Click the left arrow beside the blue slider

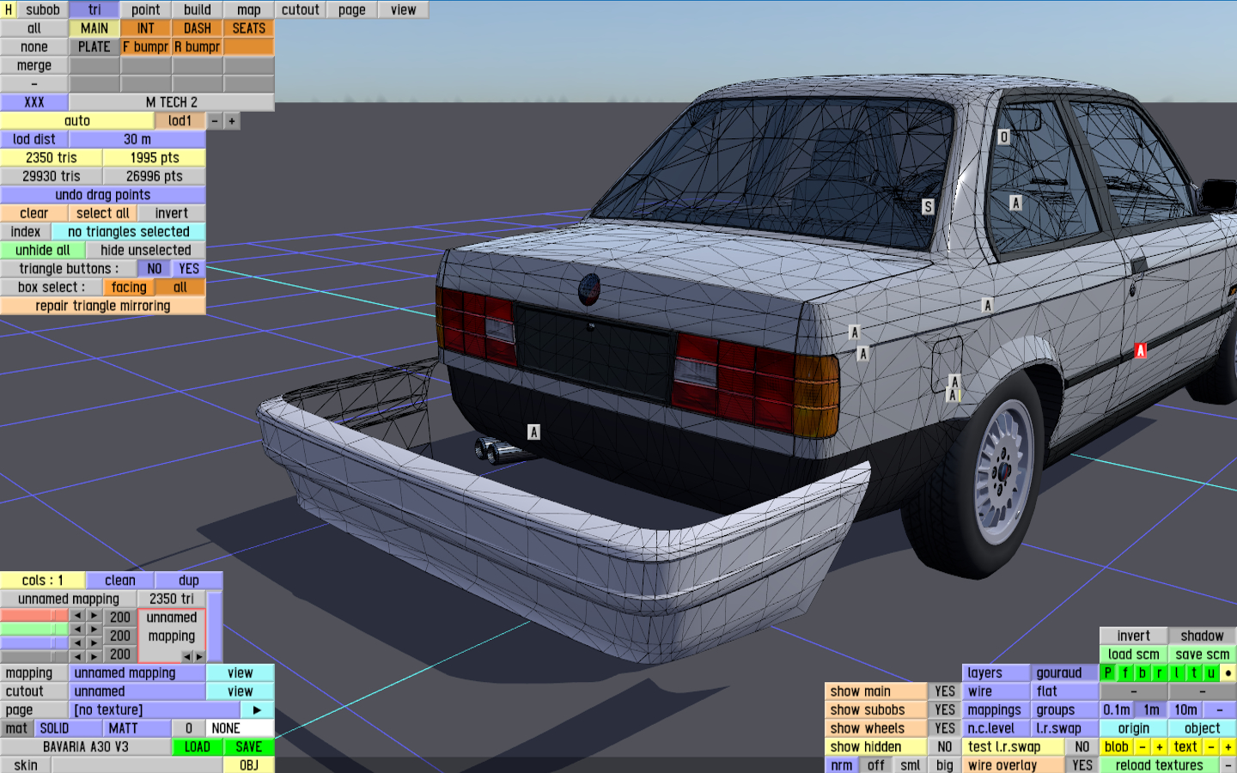click(x=77, y=643)
